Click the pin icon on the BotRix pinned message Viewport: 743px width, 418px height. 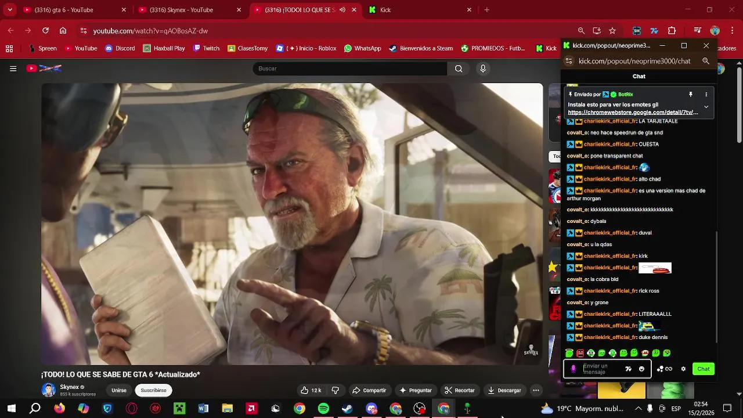[691, 94]
